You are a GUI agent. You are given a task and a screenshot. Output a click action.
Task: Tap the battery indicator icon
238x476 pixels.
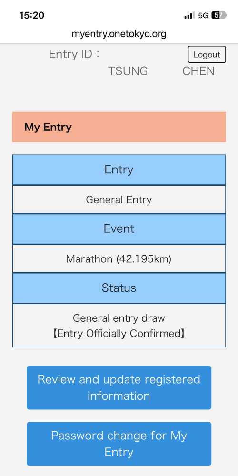218,15
